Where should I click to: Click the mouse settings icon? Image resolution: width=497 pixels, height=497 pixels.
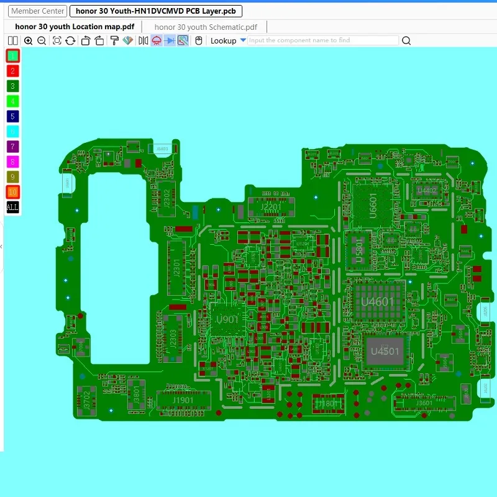point(199,40)
